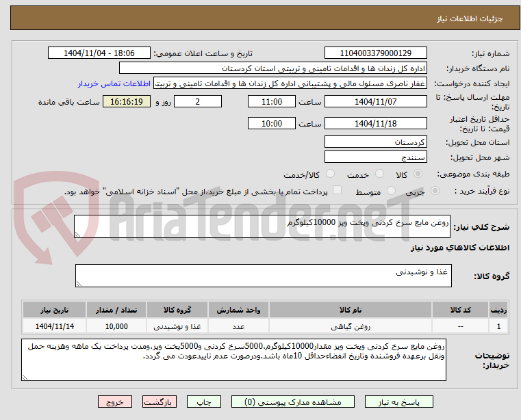The width and height of the screenshot is (521, 420).
Task: Select the خدمت radio button
Action: click(379, 174)
